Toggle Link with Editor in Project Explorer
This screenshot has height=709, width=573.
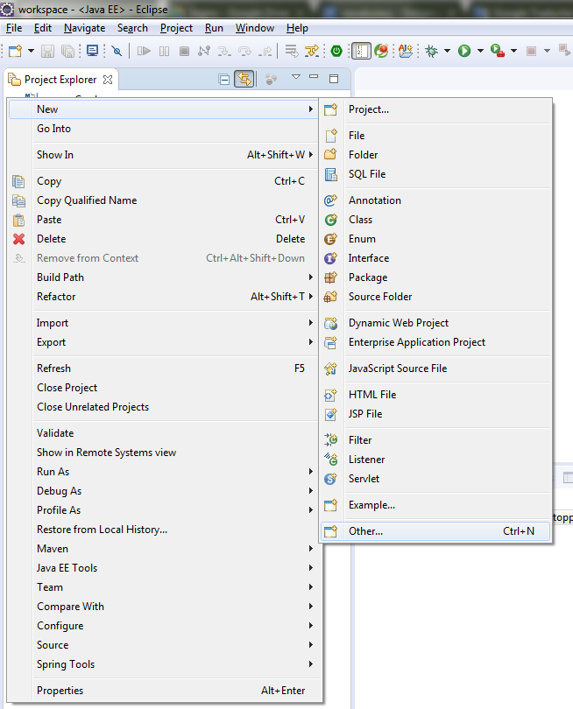244,80
